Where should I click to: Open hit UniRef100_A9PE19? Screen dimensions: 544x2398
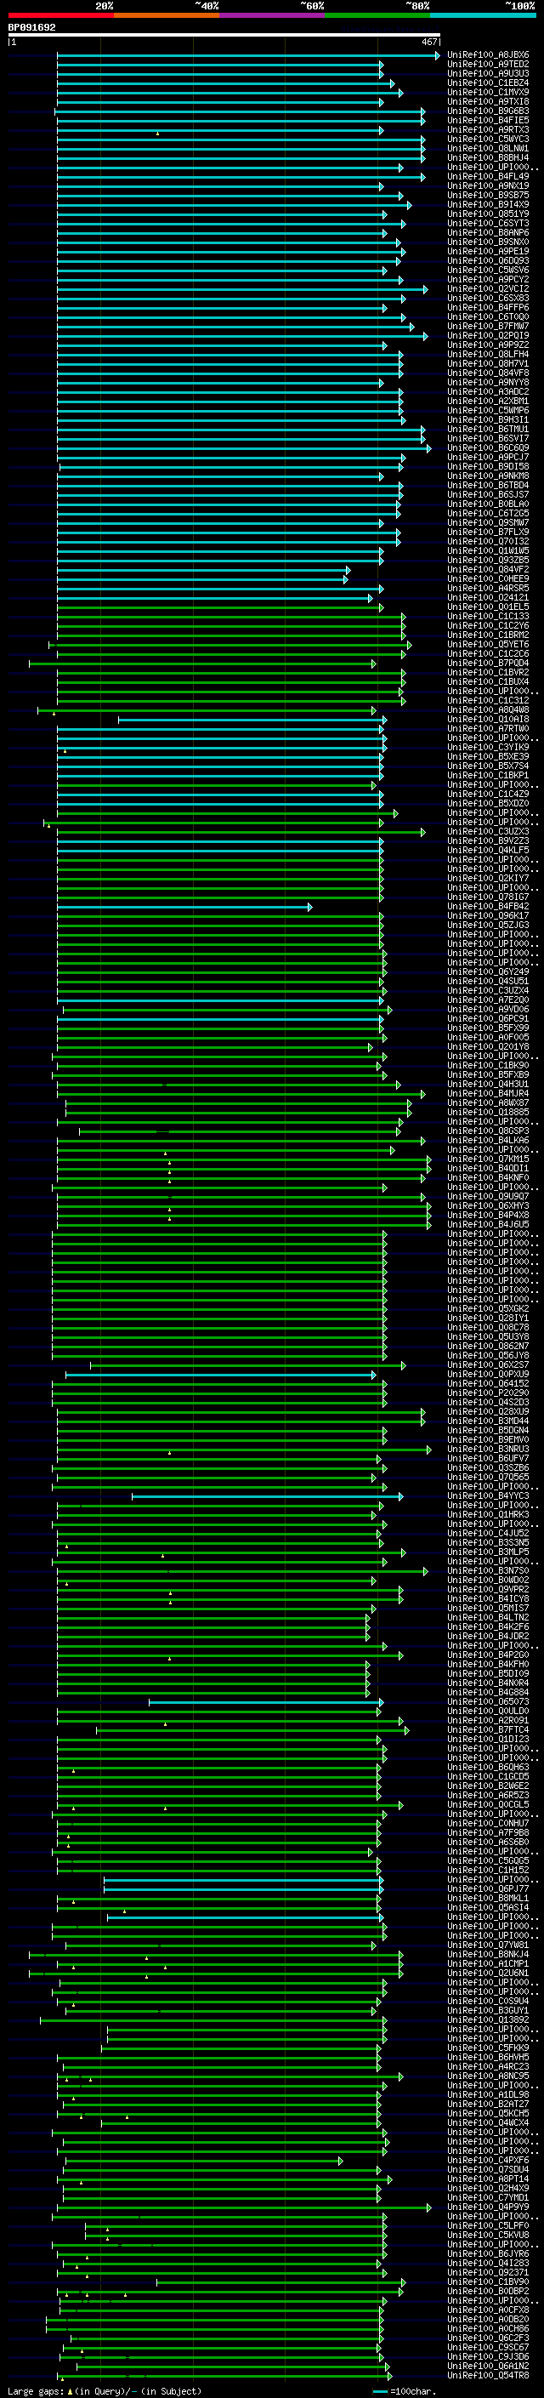pyautogui.click(x=488, y=251)
